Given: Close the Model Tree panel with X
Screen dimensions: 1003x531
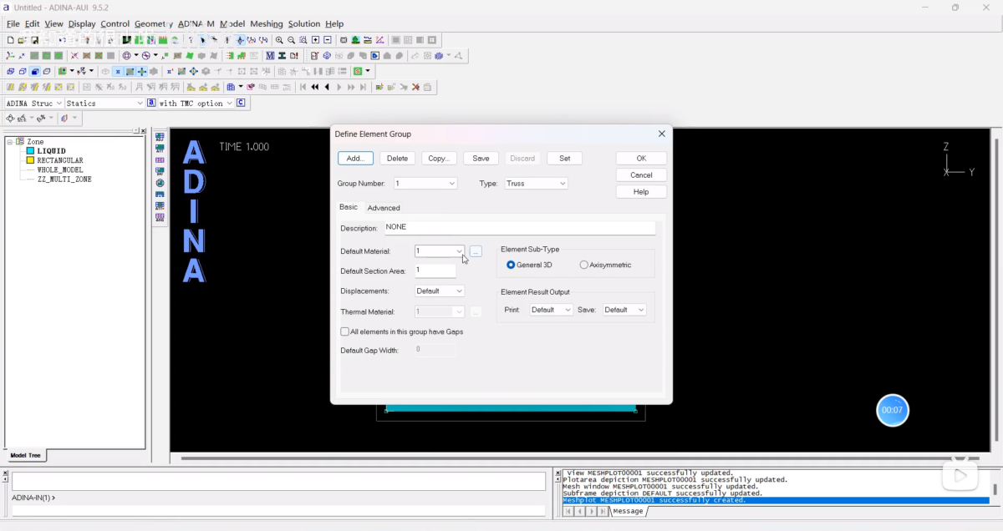Looking at the screenshot, I should pos(143,131).
